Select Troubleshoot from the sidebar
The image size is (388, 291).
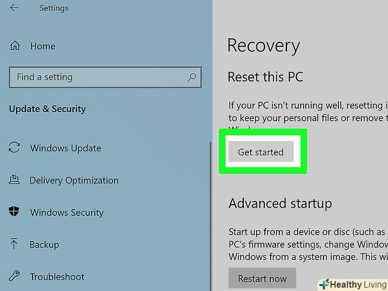pyautogui.click(x=57, y=277)
